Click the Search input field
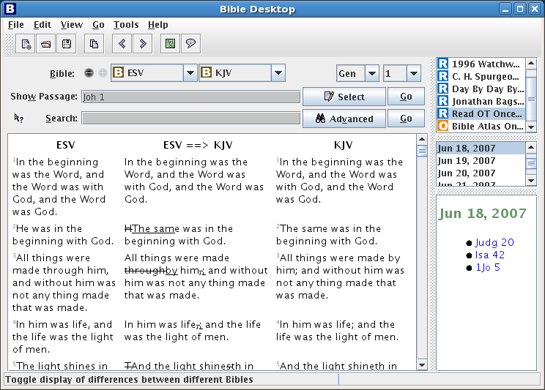This screenshot has height=390, width=545. (190, 119)
